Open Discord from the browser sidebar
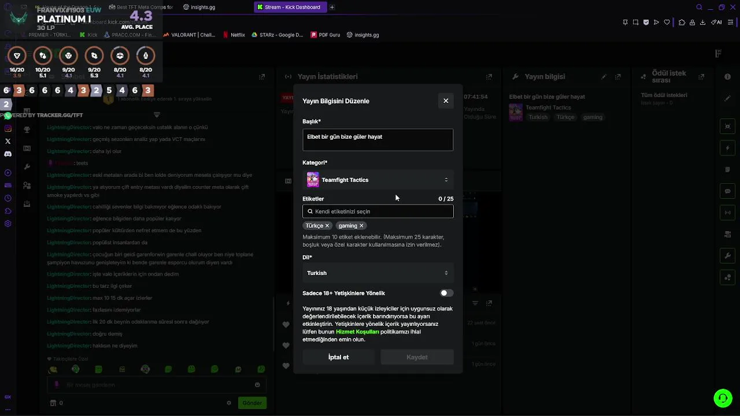740x416 pixels. [8, 154]
